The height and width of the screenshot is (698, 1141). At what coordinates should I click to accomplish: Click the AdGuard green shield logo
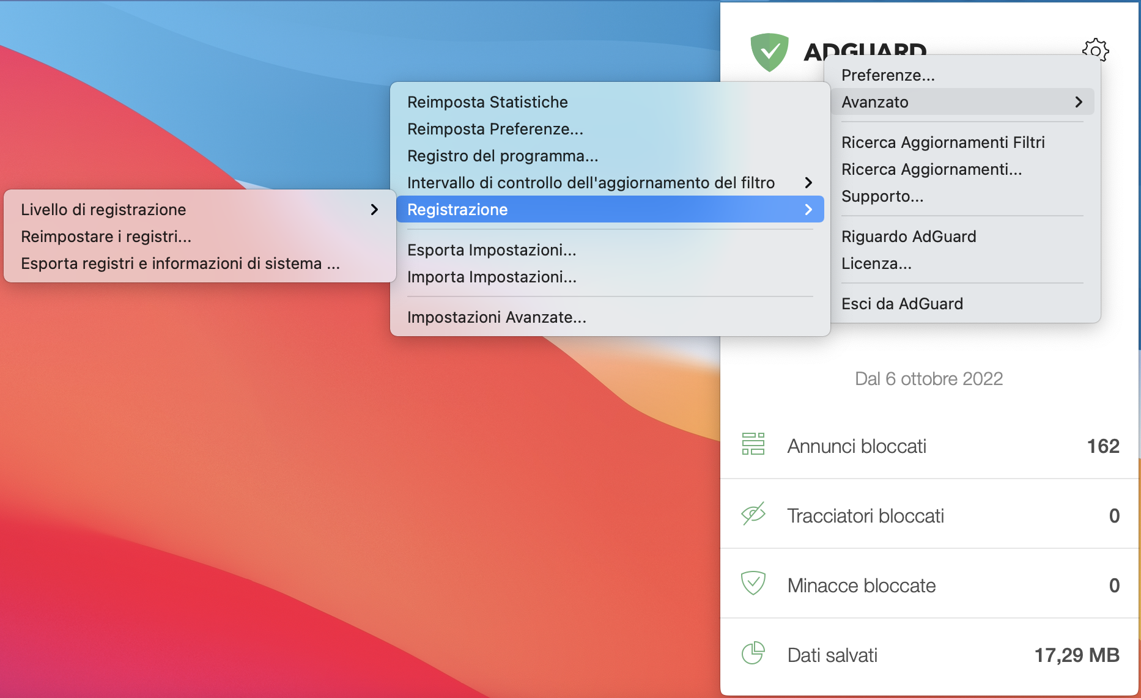tap(769, 53)
